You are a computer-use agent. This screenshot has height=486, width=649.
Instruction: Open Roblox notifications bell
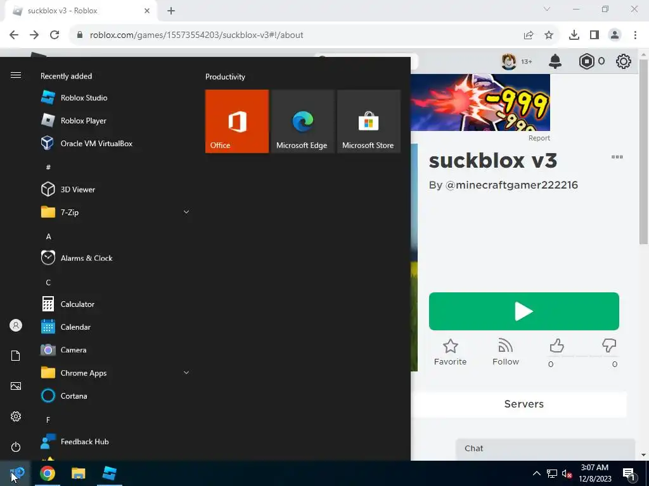point(555,61)
